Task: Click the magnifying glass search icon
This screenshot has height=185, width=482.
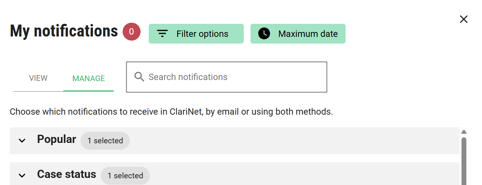Action: (139, 77)
